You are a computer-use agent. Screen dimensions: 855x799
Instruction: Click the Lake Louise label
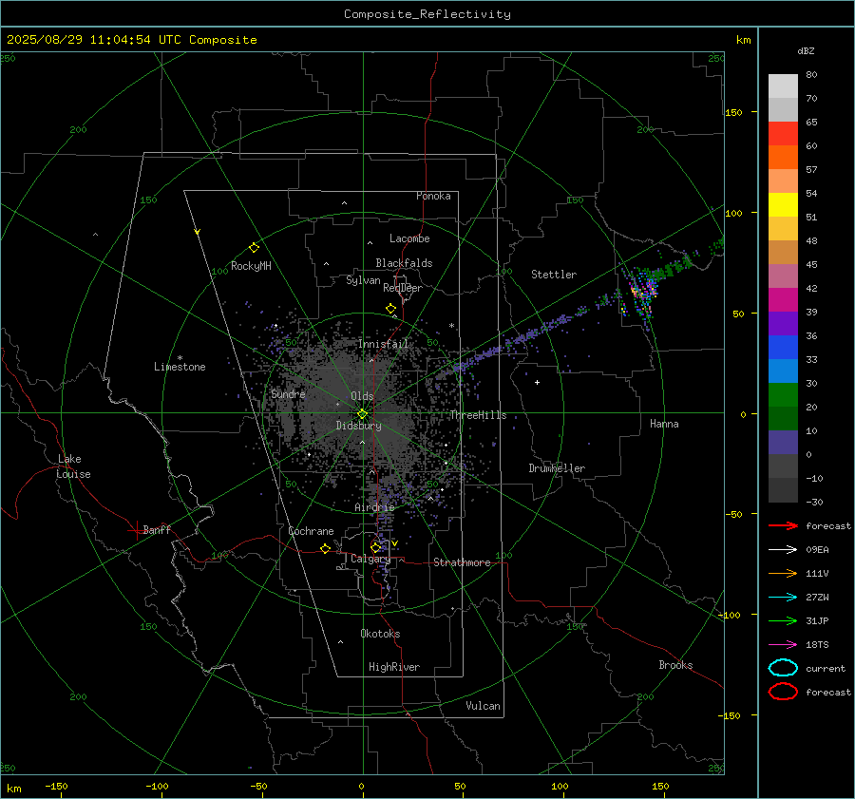coord(73,466)
